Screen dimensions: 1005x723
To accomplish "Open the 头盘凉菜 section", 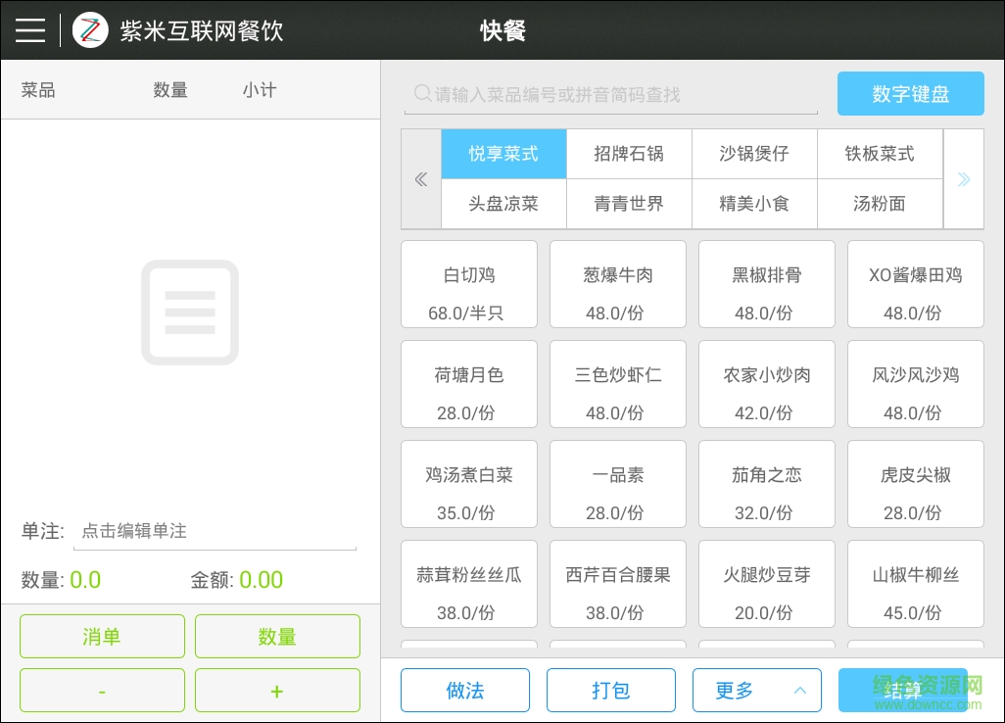I will click(503, 204).
